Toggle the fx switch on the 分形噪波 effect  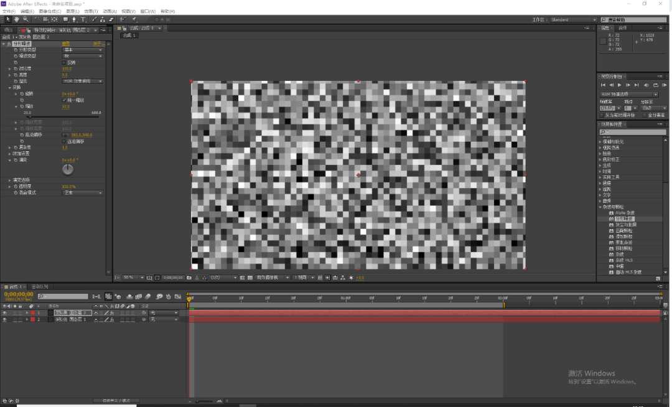[x=9, y=44]
